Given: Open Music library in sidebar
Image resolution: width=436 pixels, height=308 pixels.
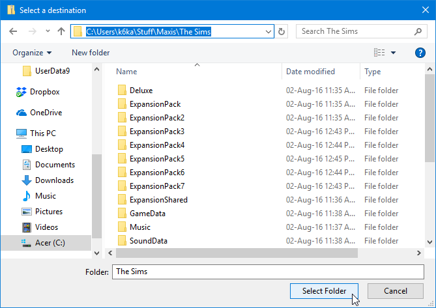Looking at the screenshot, I should pos(45,196).
